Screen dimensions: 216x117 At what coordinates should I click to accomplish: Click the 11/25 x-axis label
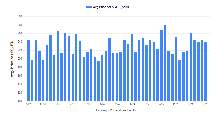[x=176, y=104]
